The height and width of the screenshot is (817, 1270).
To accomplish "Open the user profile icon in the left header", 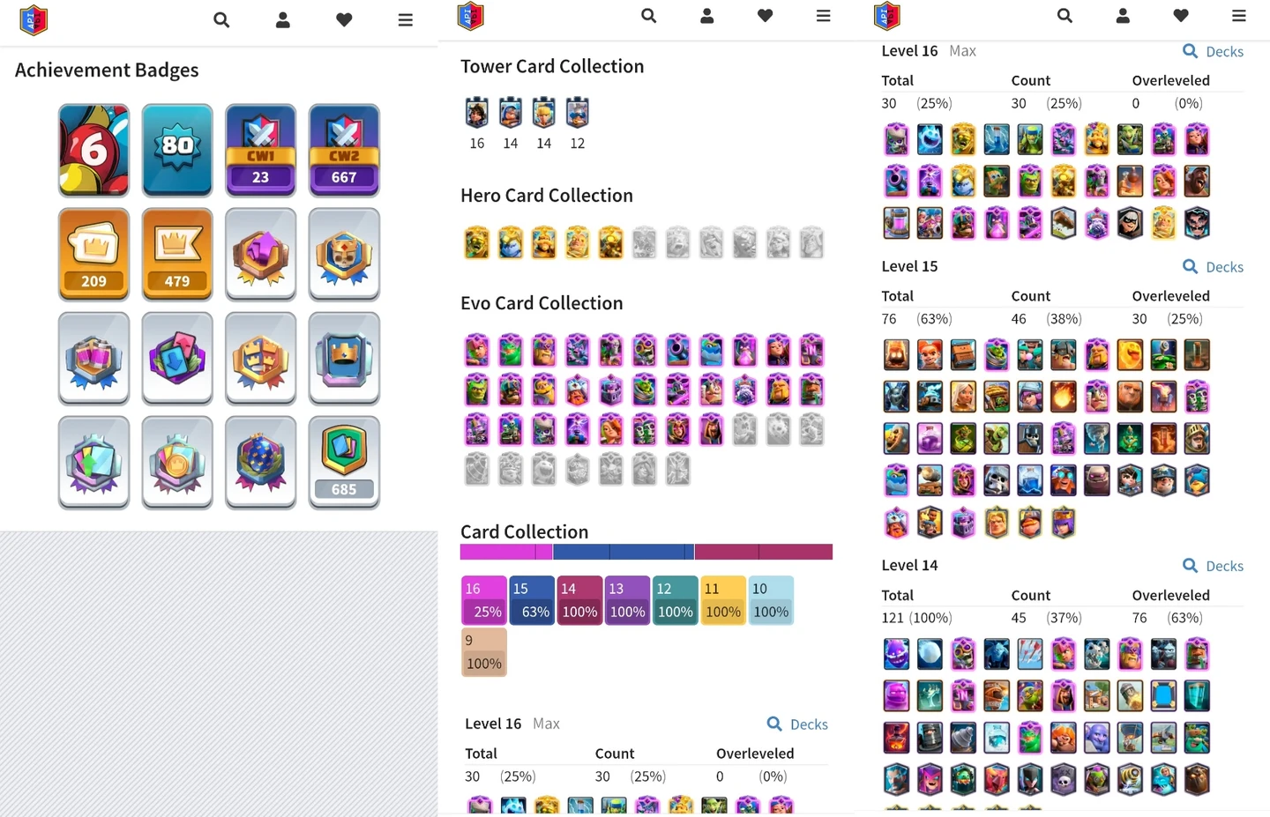I will [x=283, y=19].
